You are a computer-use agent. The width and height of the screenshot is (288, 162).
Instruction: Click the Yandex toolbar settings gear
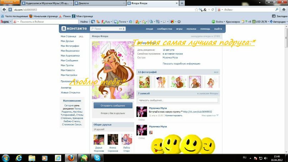tap(179, 22)
